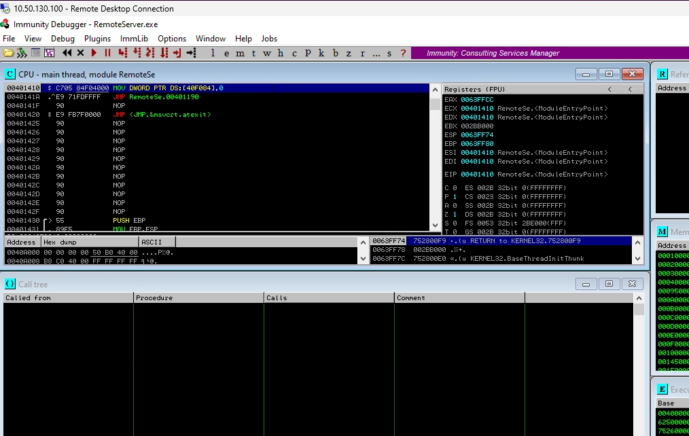
Task: Show Log window with 'l' button
Action: [x=213, y=53]
